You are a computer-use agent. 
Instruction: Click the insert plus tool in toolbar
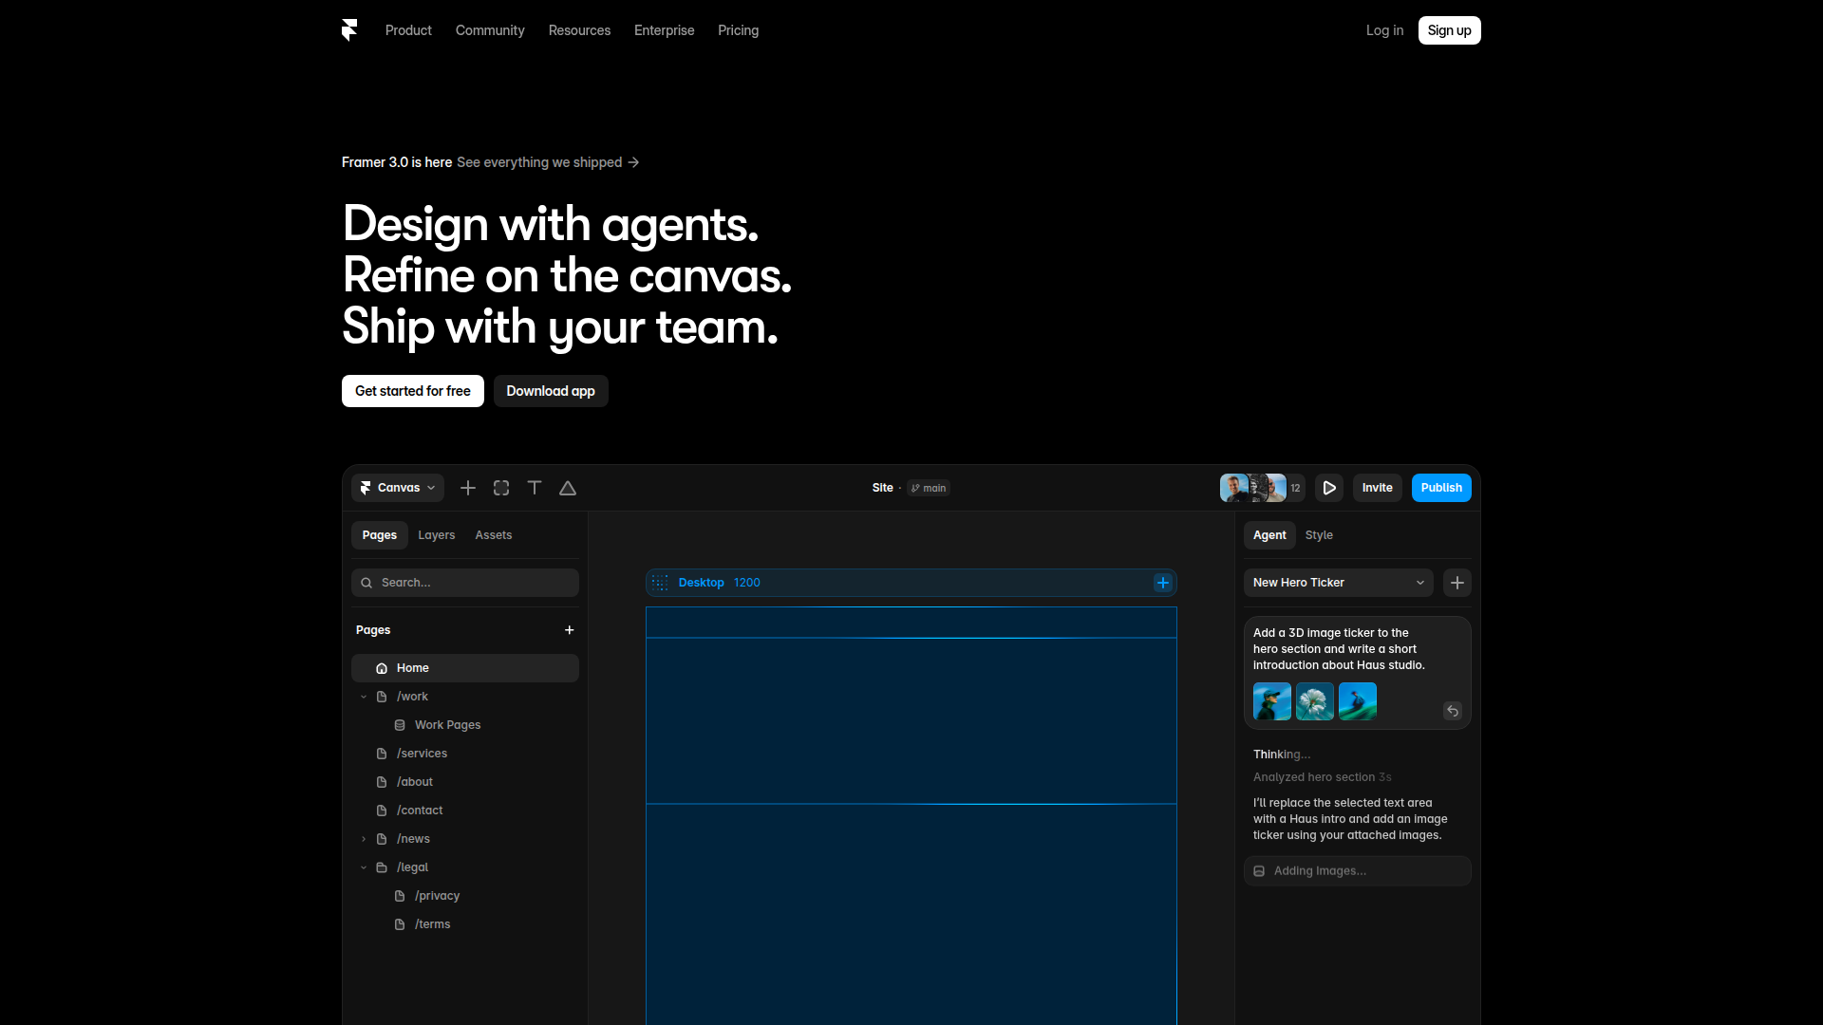468,488
